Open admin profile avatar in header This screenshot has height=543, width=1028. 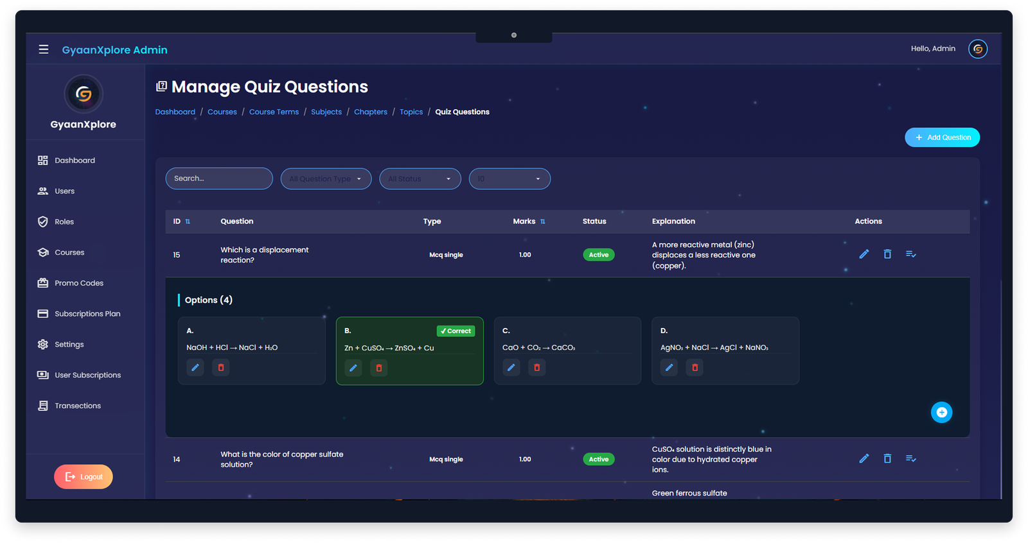point(977,49)
